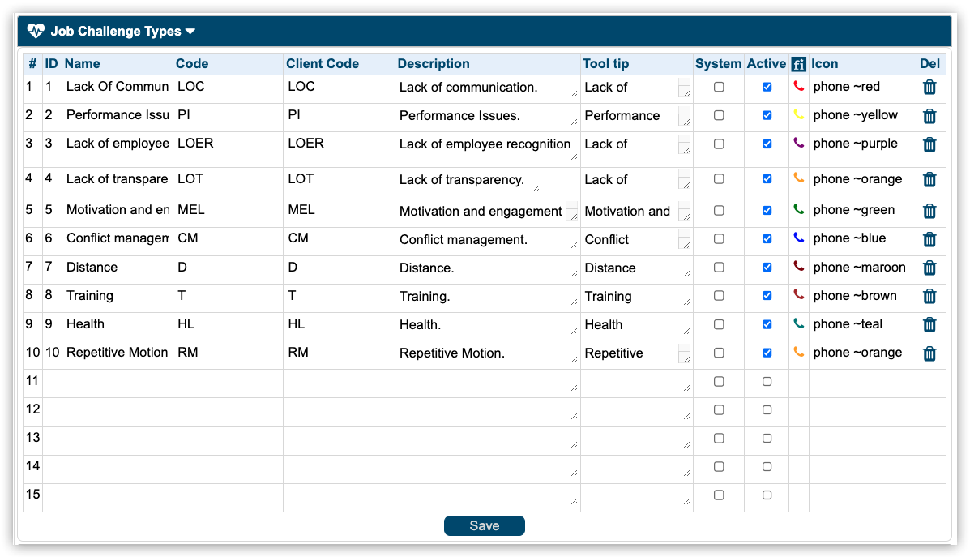
Task: Click the heart pulse icon in header
Action: (36, 32)
